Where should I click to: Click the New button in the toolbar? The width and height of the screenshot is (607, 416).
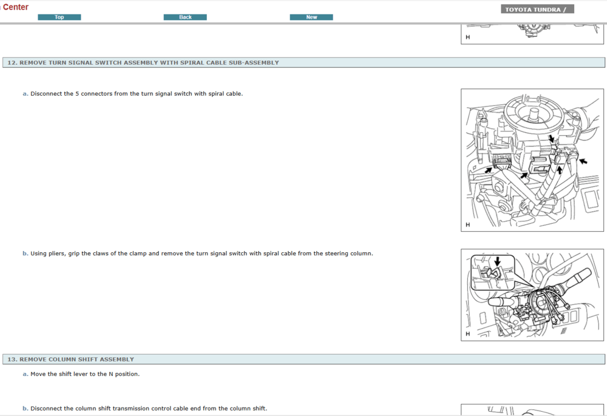pyautogui.click(x=311, y=16)
